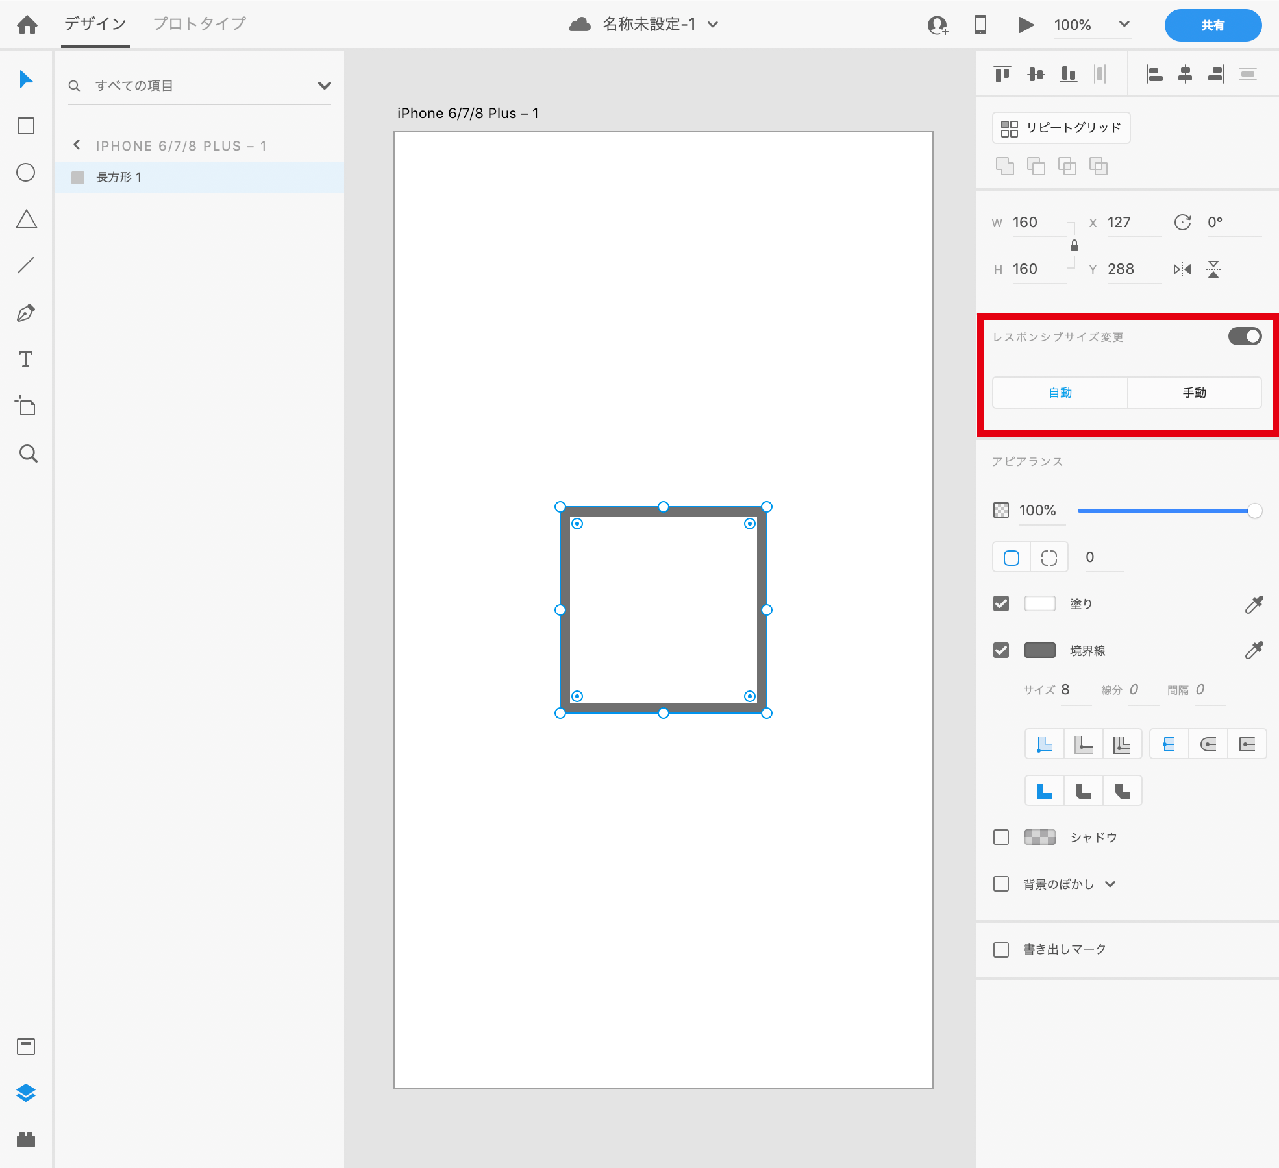Select same radius for all corners
Viewport: 1279px width, 1168px height.
[1012, 557]
